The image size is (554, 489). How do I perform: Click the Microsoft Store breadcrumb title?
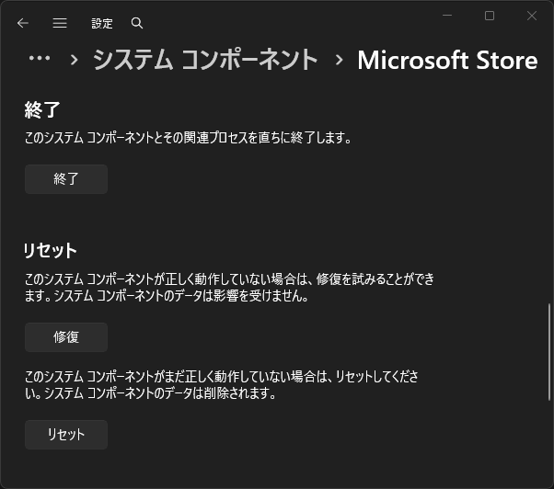coord(447,60)
